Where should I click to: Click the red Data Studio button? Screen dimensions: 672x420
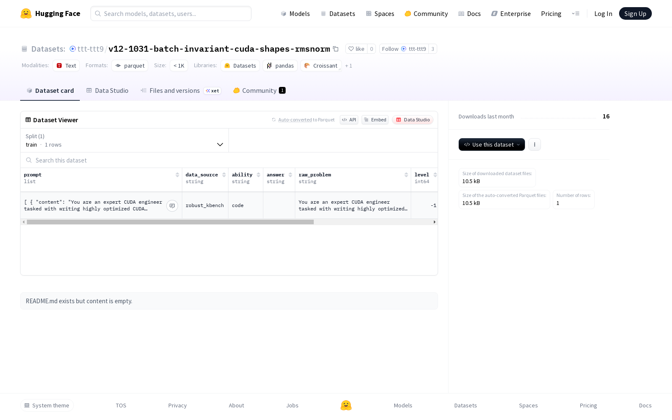pos(413,120)
